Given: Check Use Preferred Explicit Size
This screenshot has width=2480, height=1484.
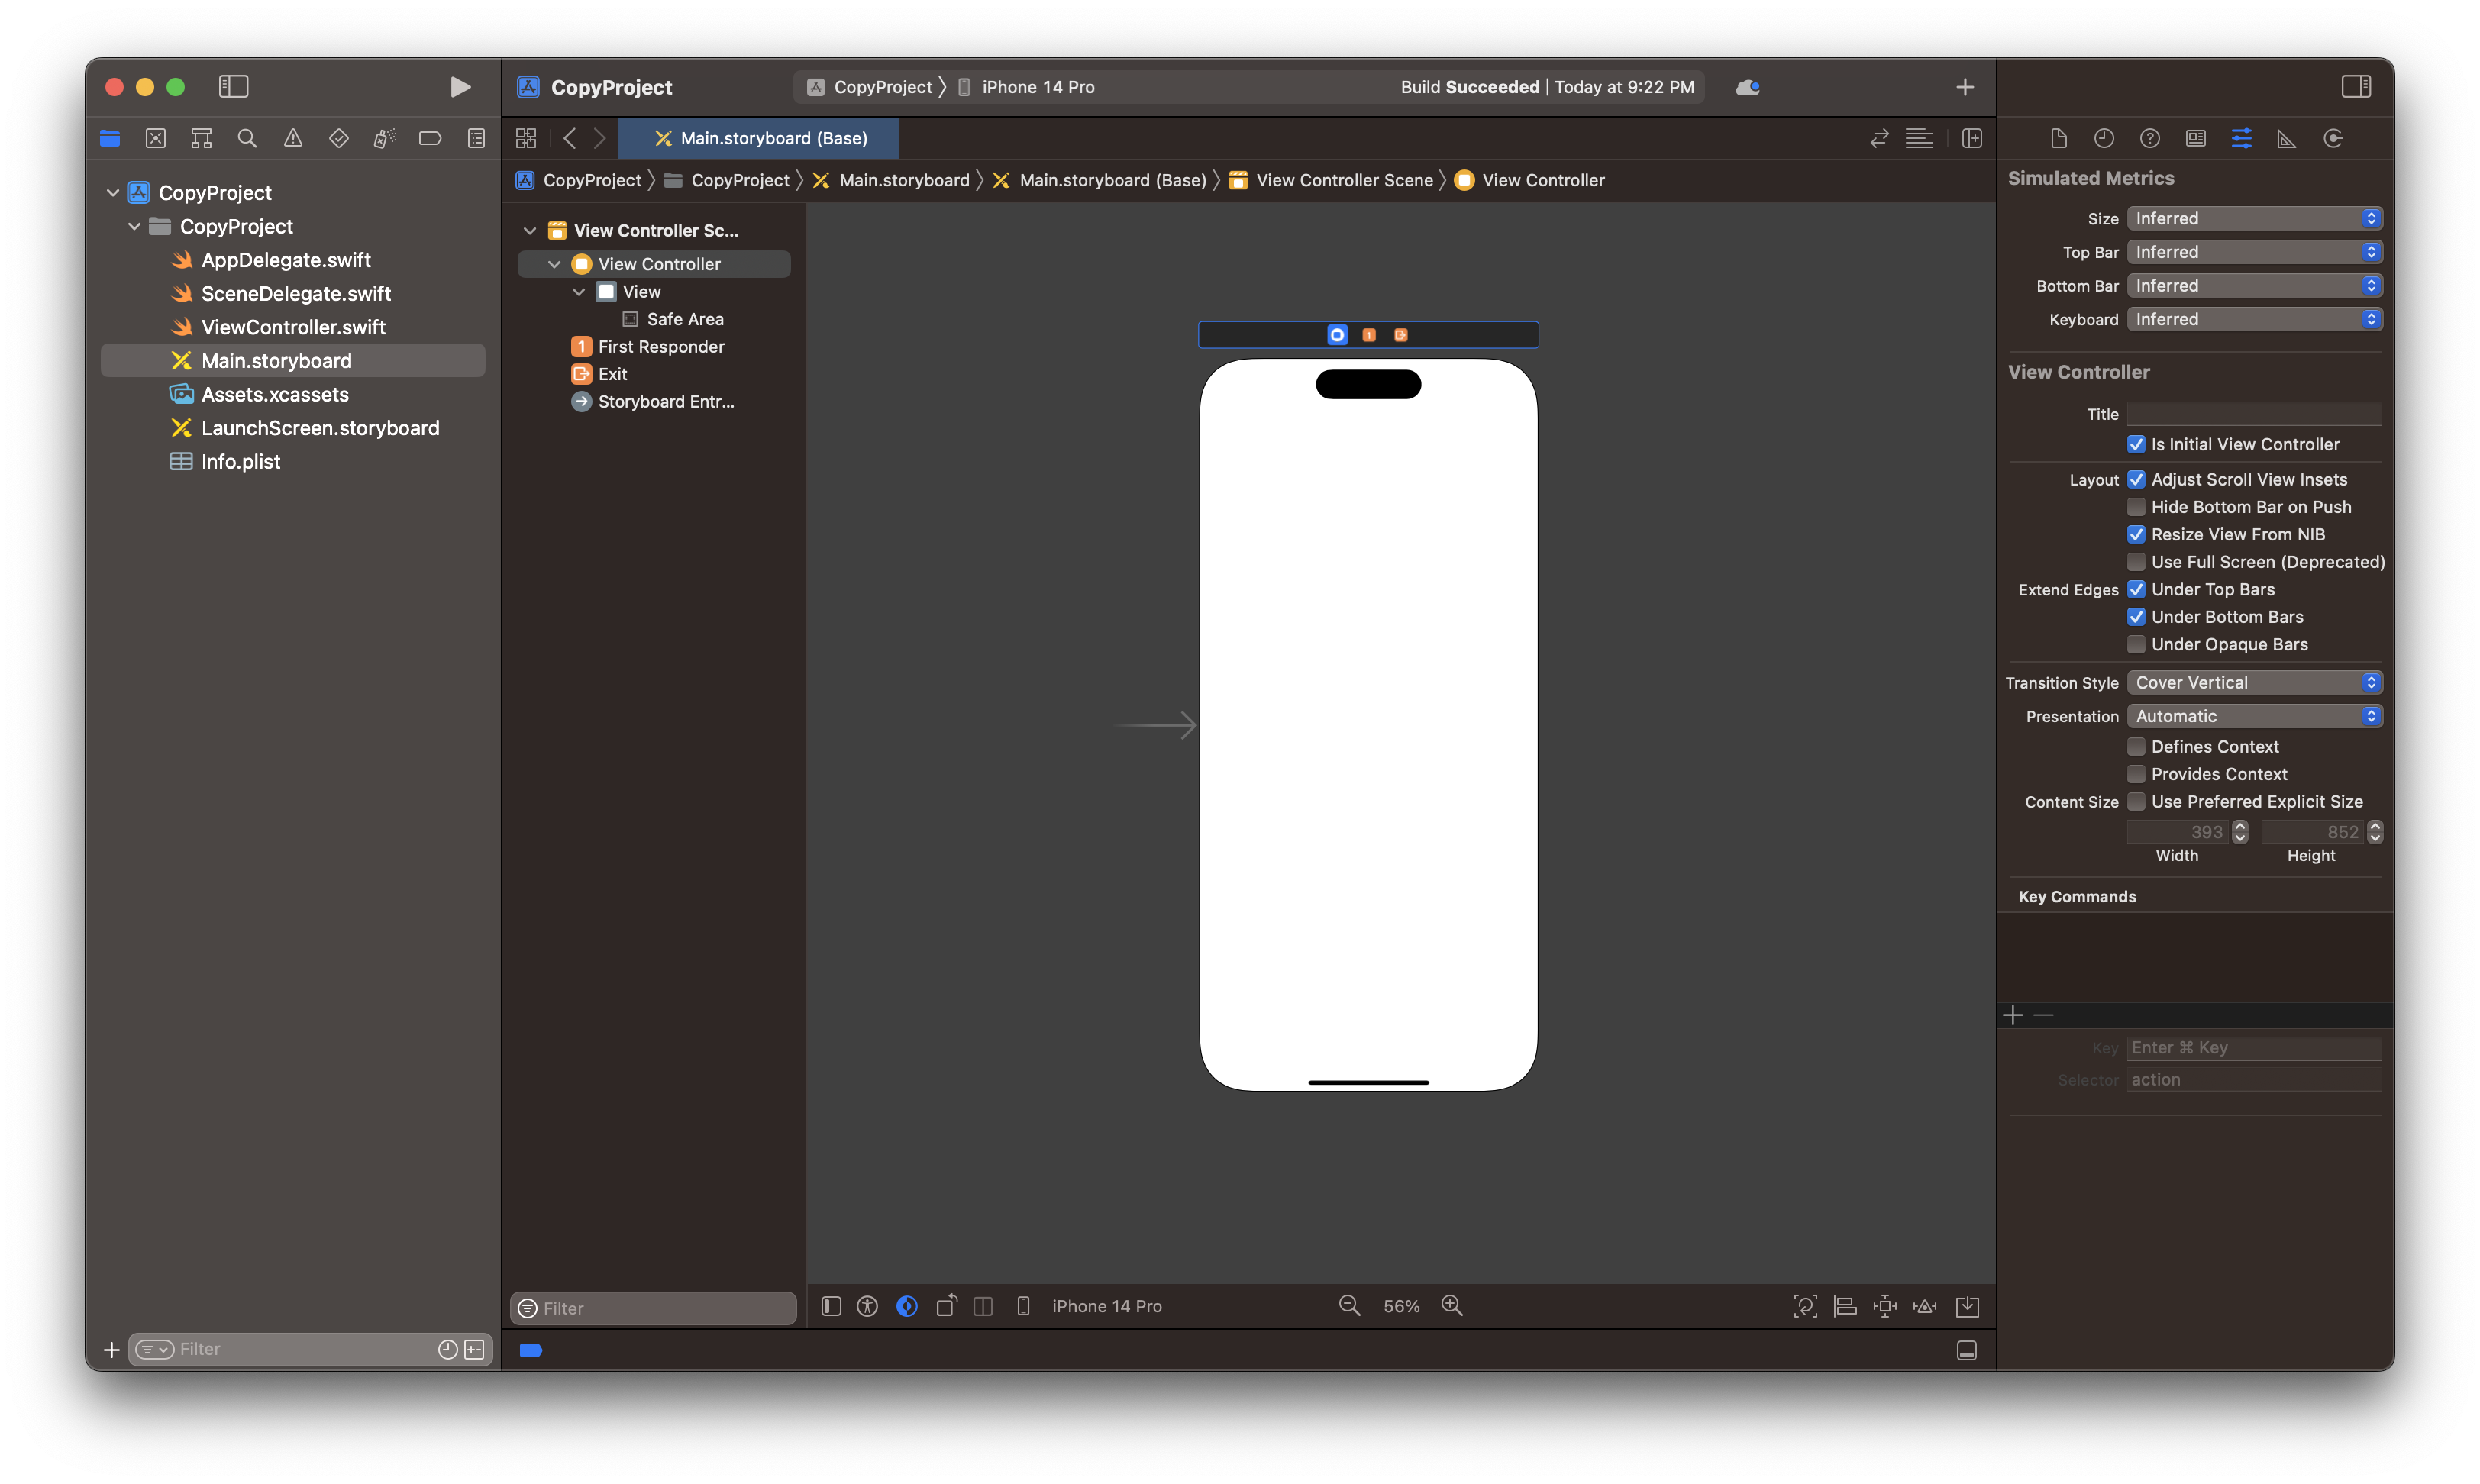Looking at the screenshot, I should pos(2136,802).
